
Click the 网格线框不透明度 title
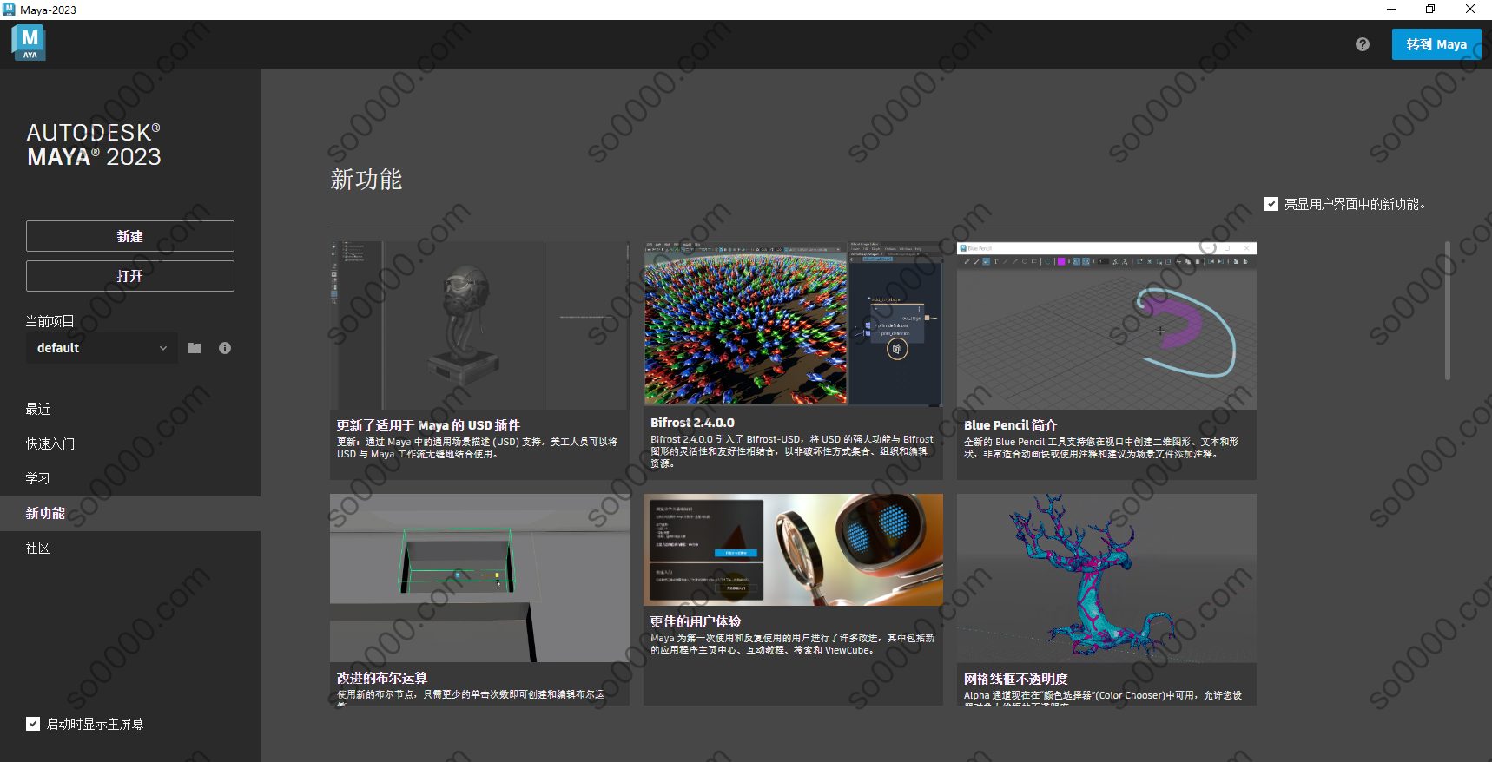[x=1015, y=679]
